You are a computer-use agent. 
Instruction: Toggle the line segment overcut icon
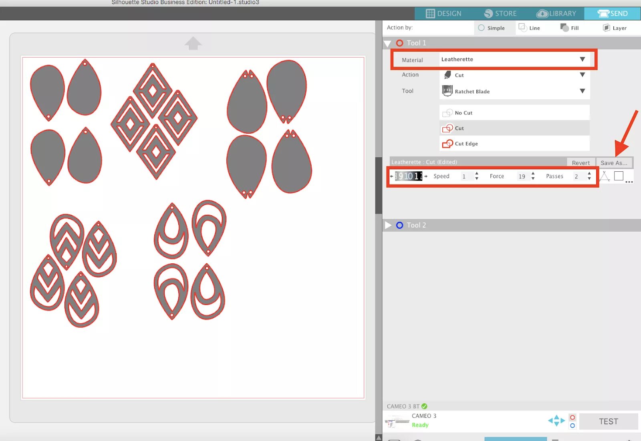[x=605, y=176]
